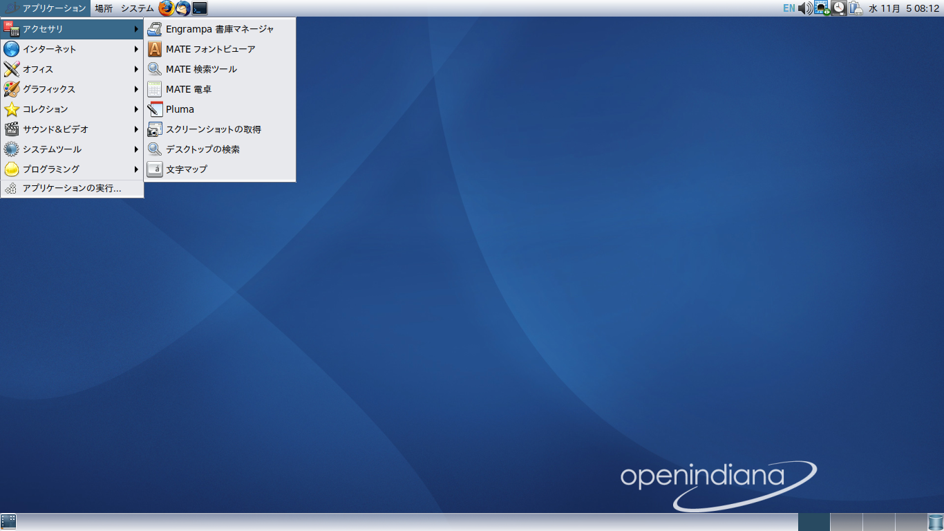Switch to the fourth workspace in the pager
944x531 pixels.
(x=911, y=522)
